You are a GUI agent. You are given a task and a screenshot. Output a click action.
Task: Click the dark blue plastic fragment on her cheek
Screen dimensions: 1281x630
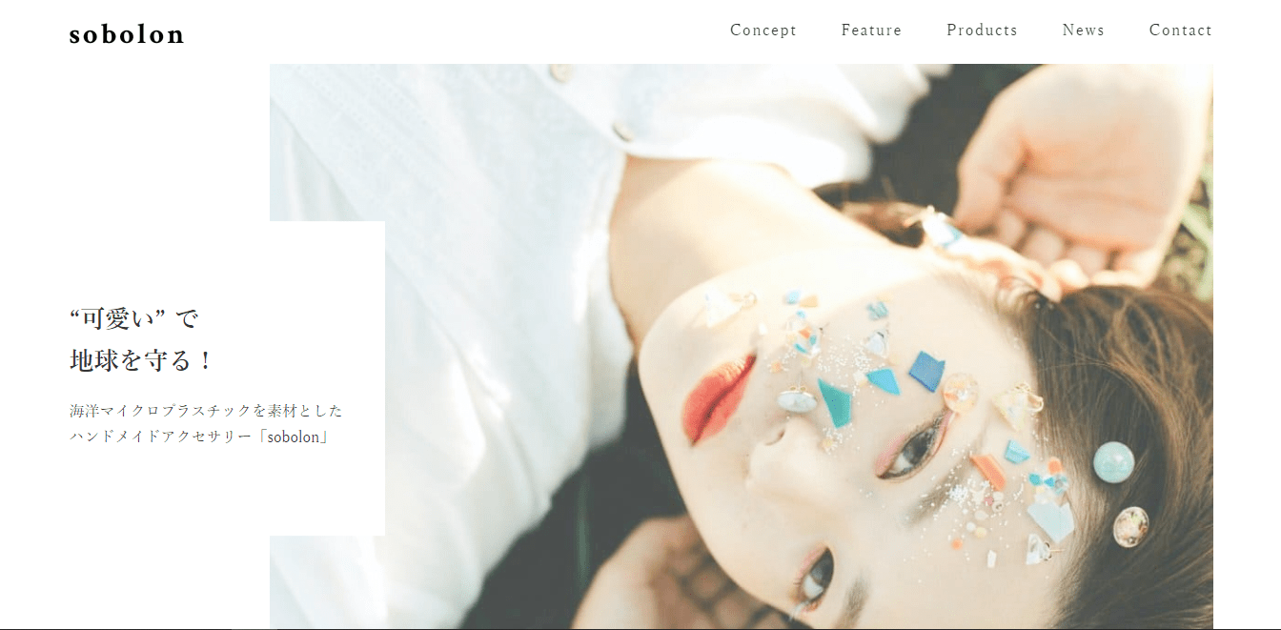925,371
